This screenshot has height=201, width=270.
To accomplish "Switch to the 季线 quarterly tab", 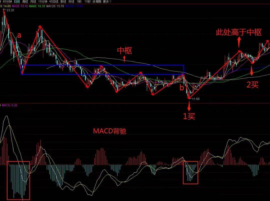I will tap(63, 1).
